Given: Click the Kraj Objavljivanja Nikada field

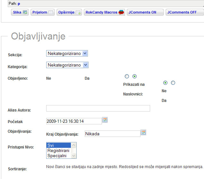Looking at the screenshot, I should pyautogui.click(x=112, y=134).
